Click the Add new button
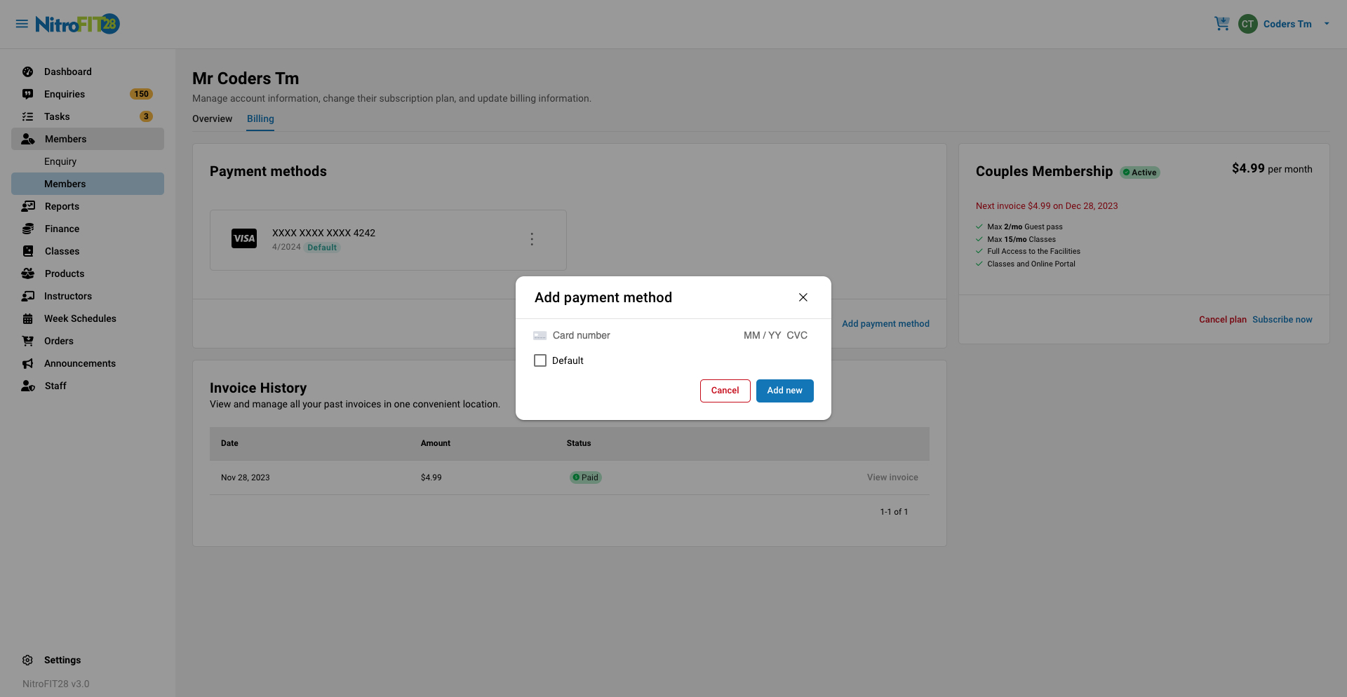This screenshot has width=1347, height=697. click(784, 391)
